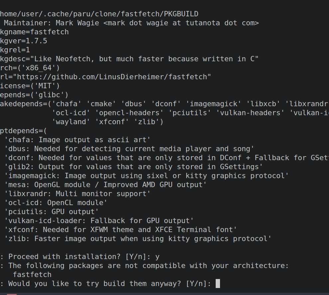Click the arch x86_64 line
Screen dimensions: 329x295
pyautogui.click(x=30, y=68)
